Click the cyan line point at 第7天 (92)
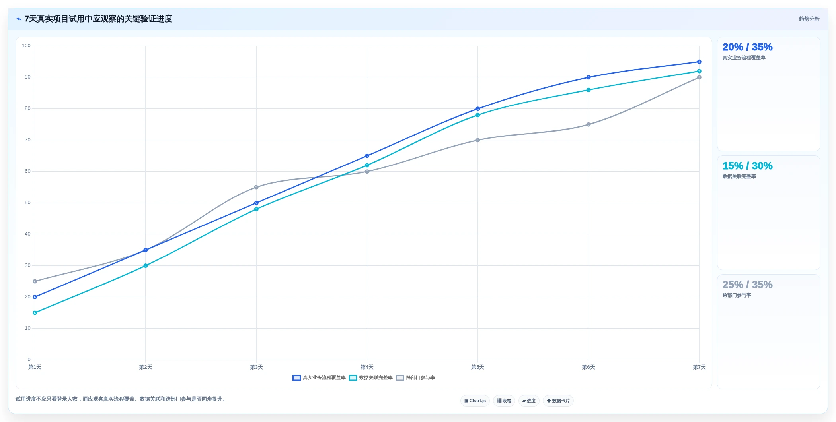The image size is (836, 422). point(699,72)
